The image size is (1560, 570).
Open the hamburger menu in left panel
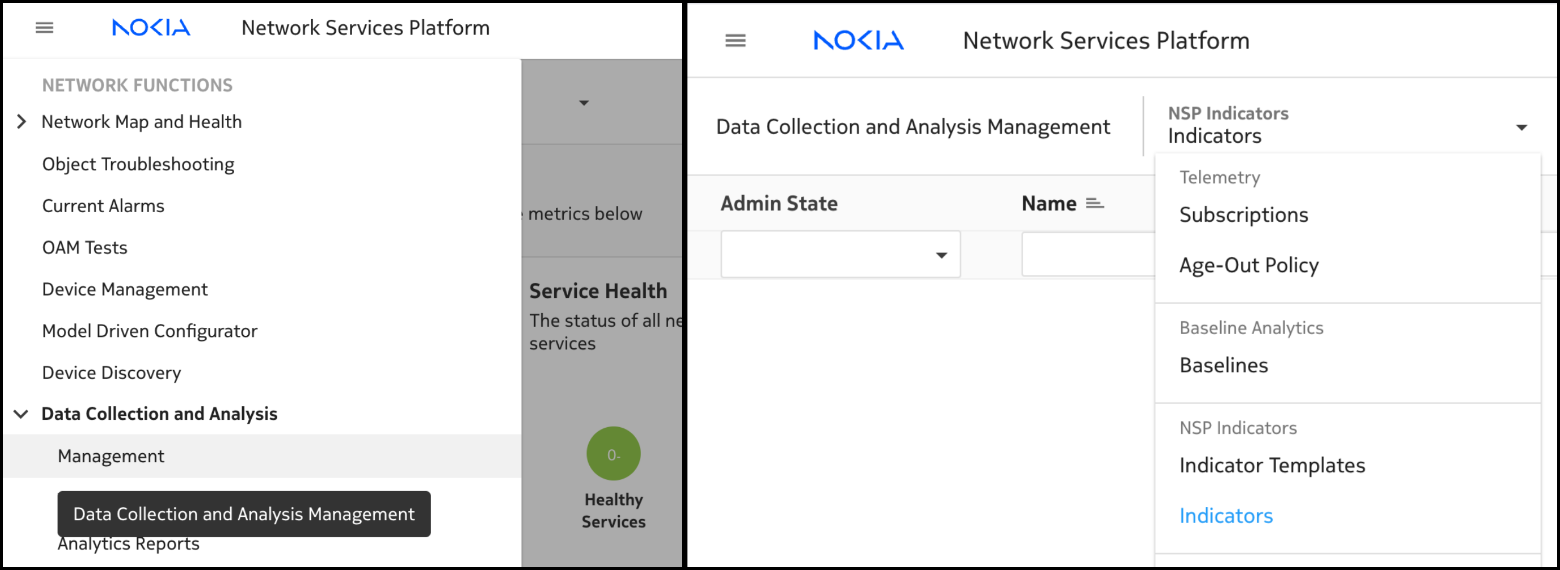coord(44,28)
